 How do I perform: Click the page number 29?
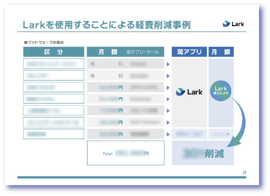[x=245, y=173]
